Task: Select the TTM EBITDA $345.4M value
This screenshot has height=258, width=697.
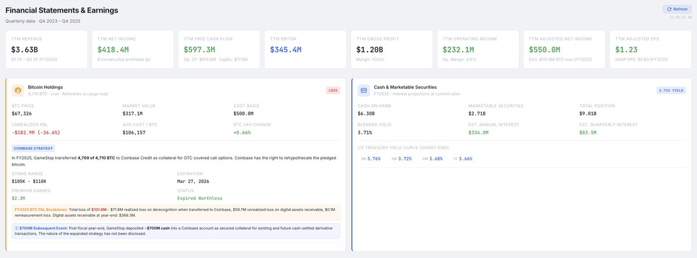Action: click(285, 50)
